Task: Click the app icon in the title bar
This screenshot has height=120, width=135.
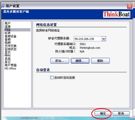Action: [3, 6]
